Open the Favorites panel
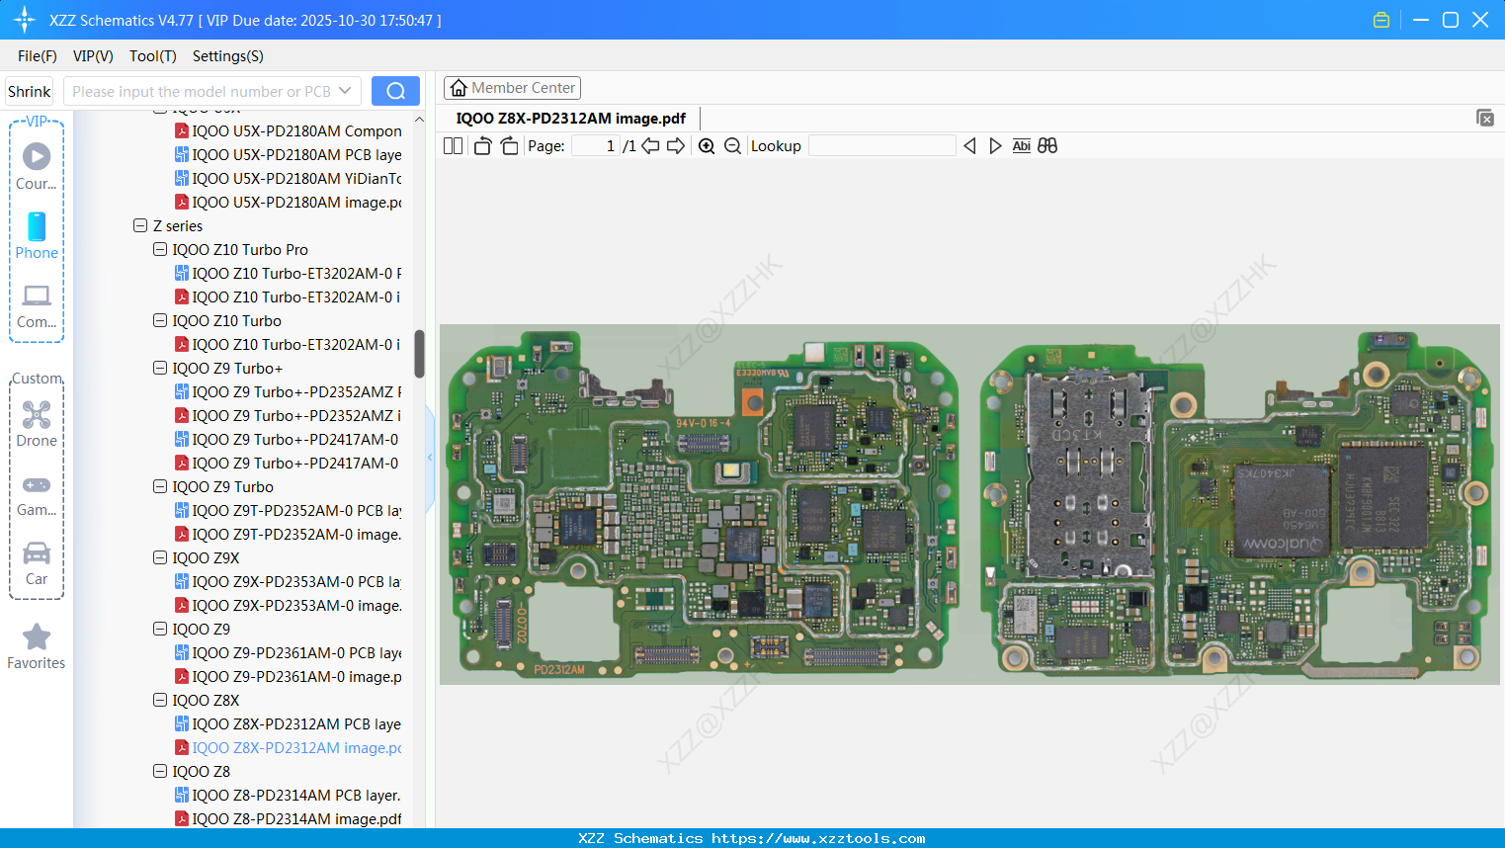The height and width of the screenshot is (848, 1505). coord(36,647)
